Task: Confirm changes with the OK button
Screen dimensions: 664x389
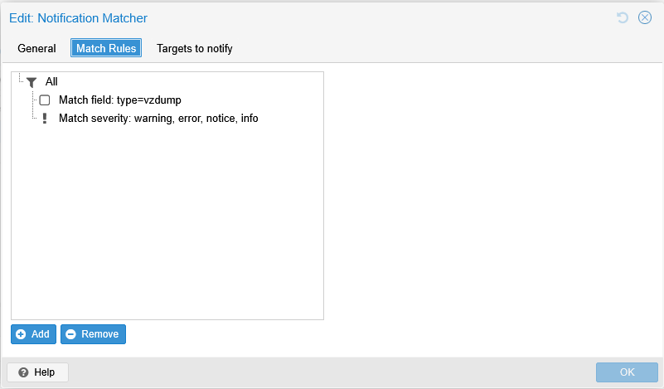Action: click(x=627, y=372)
